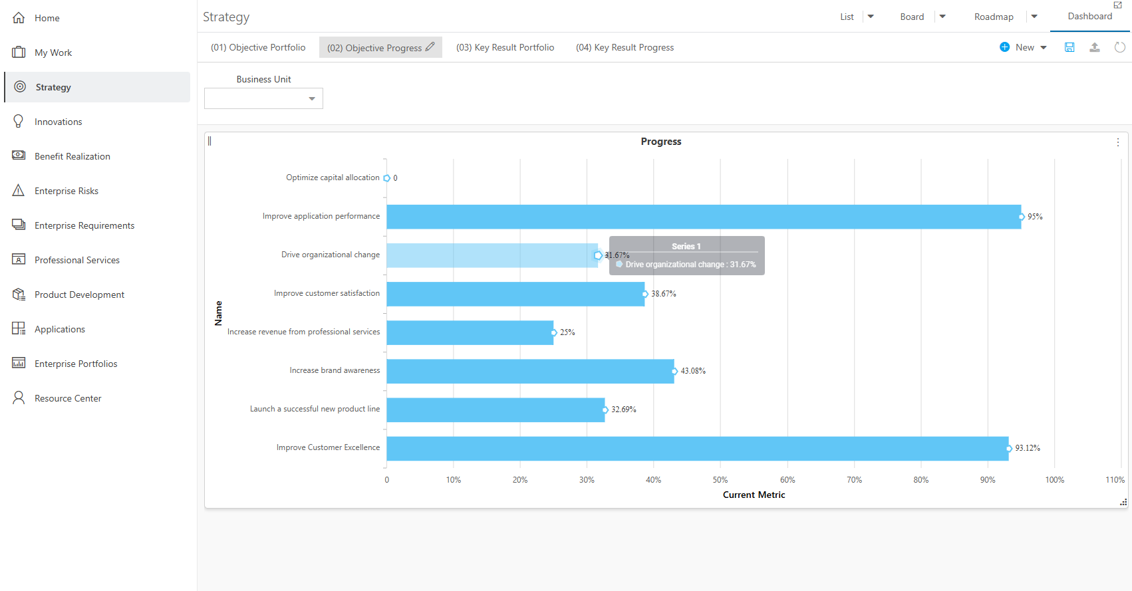Click the Optimize capital allocation data point
The image size is (1132, 591).
tap(387, 178)
